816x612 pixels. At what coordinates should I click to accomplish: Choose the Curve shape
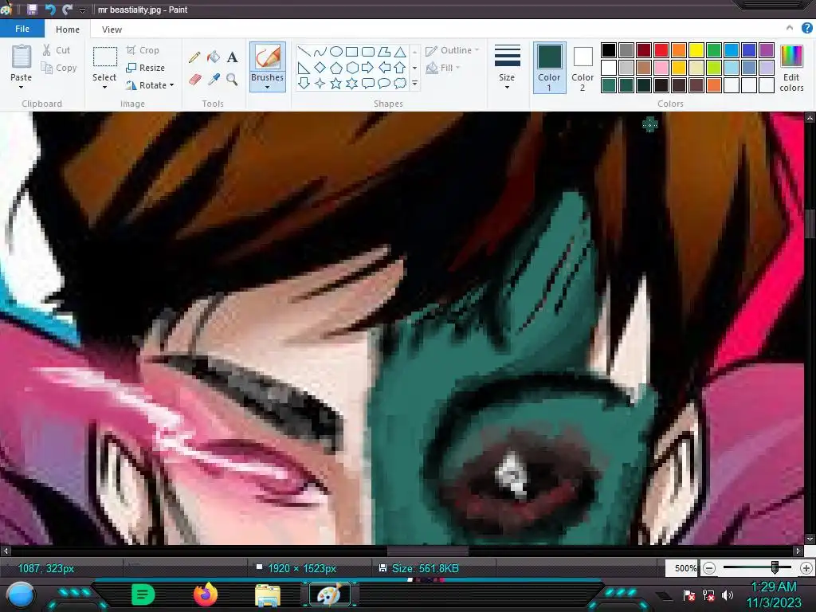pos(320,52)
